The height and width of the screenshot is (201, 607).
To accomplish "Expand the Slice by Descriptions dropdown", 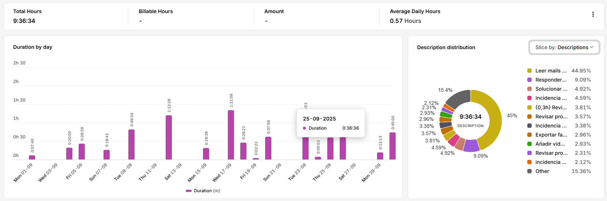I will coord(564,47).
